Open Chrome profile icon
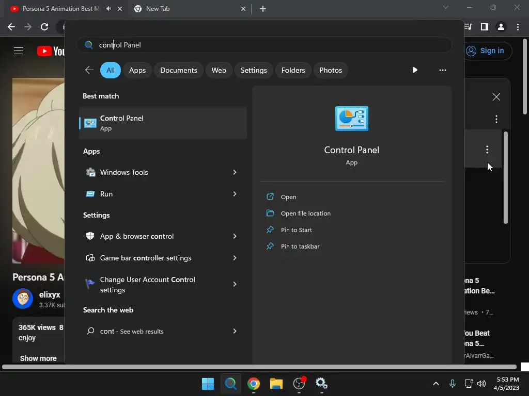The image size is (529, 396). tap(501, 27)
